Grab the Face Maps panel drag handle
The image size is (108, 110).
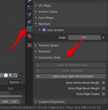(x=104, y=18)
